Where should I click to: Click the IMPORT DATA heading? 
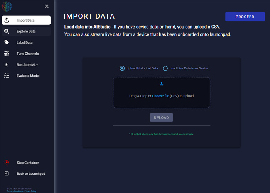pyautogui.click(x=89, y=16)
